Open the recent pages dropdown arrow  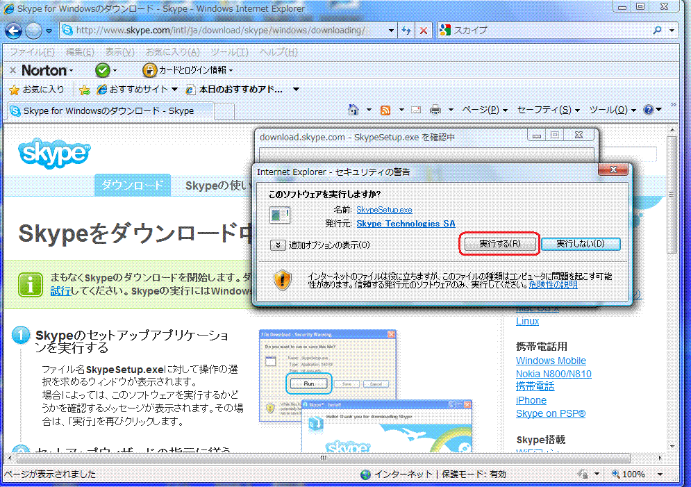pos(49,31)
